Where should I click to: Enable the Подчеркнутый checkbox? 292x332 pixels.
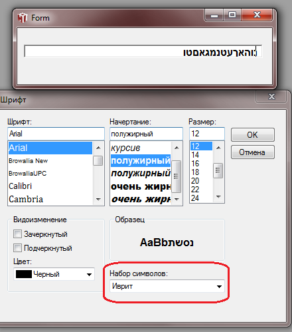[17, 248]
